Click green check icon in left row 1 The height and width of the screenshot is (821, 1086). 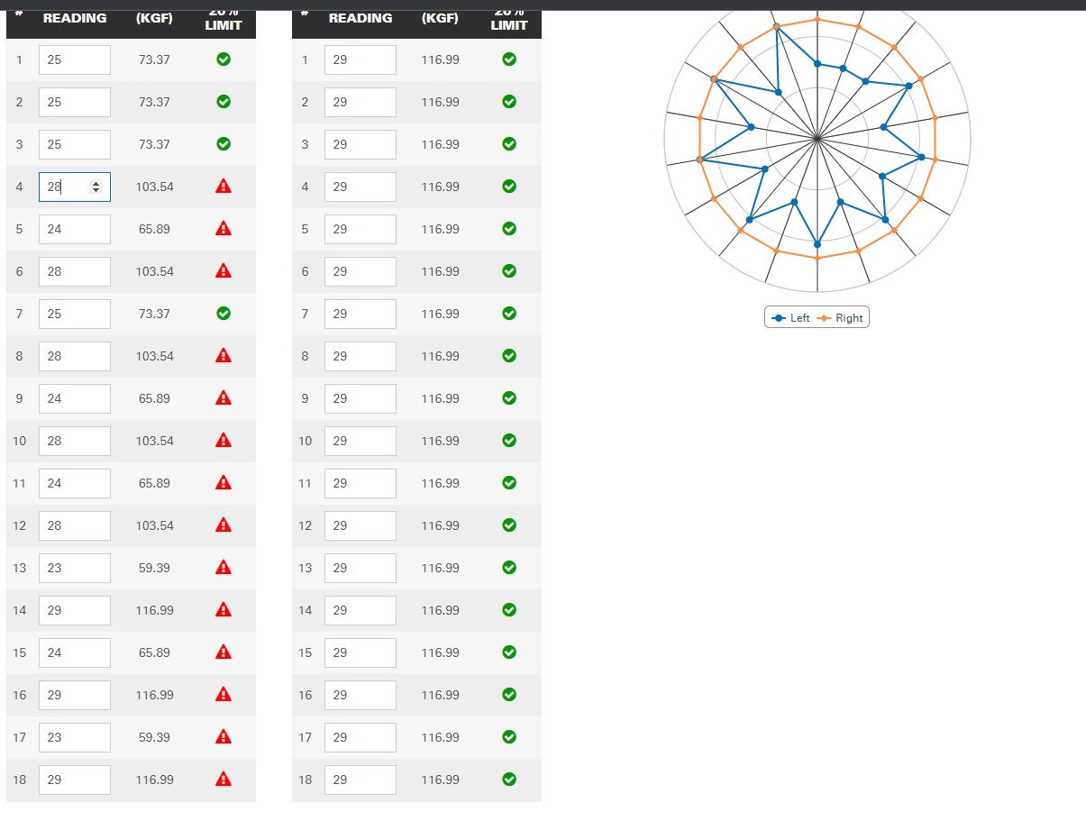(224, 59)
